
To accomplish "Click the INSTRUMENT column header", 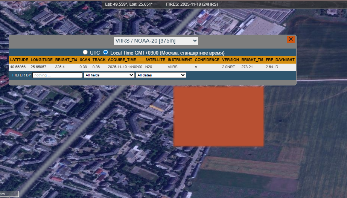I will point(180,60).
